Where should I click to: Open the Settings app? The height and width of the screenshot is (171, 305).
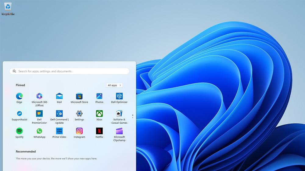pos(79,116)
